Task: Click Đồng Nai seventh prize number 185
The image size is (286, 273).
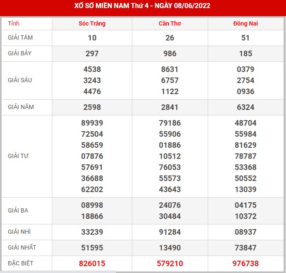Action: tap(246, 54)
